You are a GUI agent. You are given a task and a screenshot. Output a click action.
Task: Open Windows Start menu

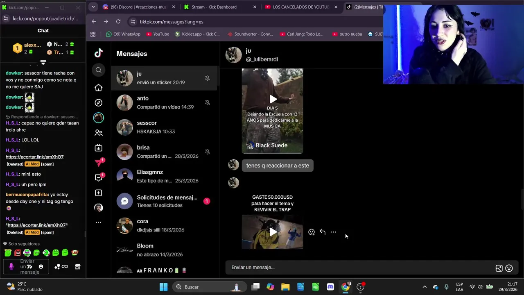163,287
